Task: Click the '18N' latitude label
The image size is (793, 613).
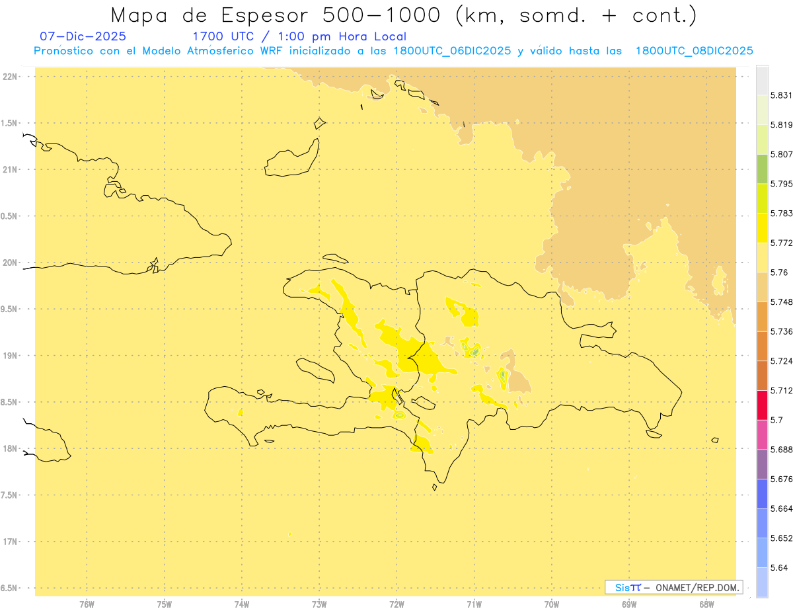Action: coord(11,449)
